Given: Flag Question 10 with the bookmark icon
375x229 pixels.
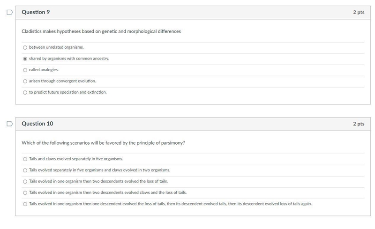Looking at the screenshot, I should [9, 124].
